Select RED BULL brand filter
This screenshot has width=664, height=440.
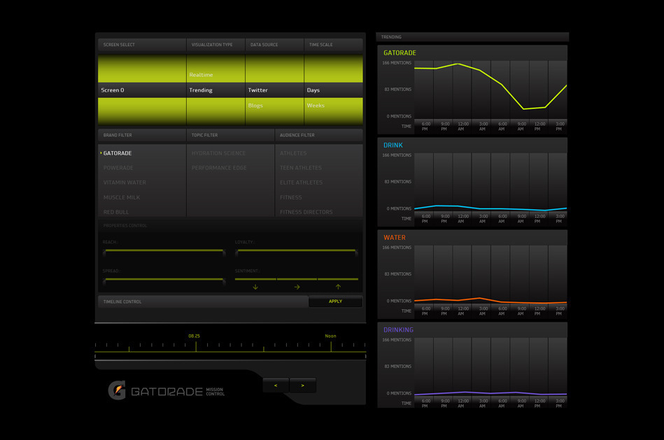coord(116,212)
